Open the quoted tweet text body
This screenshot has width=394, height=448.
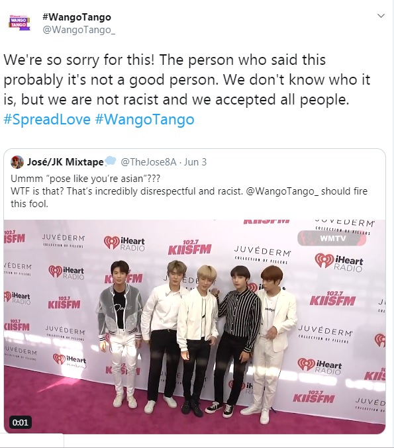[189, 191]
